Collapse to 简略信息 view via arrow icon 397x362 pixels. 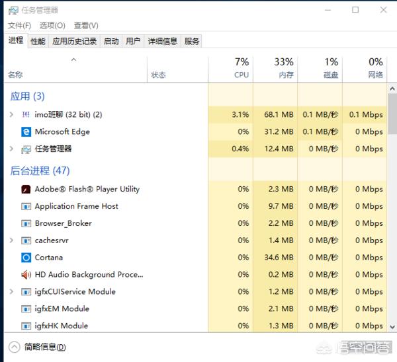[14, 347]
